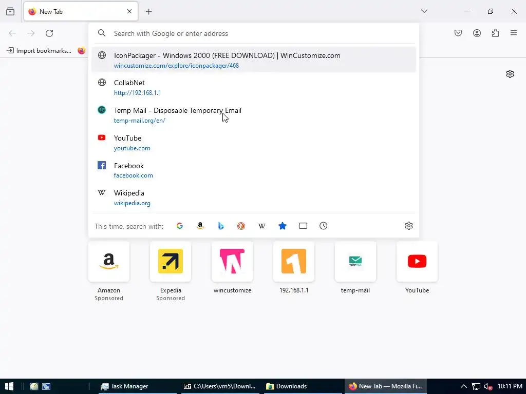Switch to the 7-Zip window in taskbar

220,386
